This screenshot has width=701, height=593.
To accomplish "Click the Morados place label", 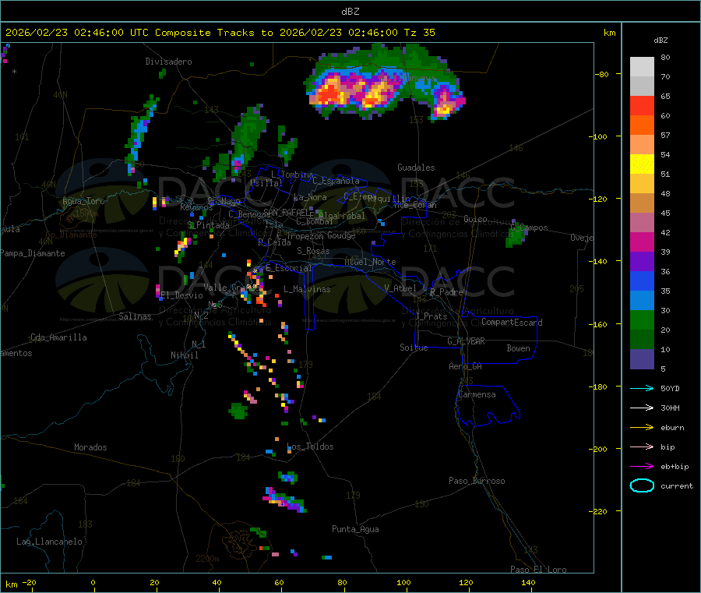I will click(90, 447).
